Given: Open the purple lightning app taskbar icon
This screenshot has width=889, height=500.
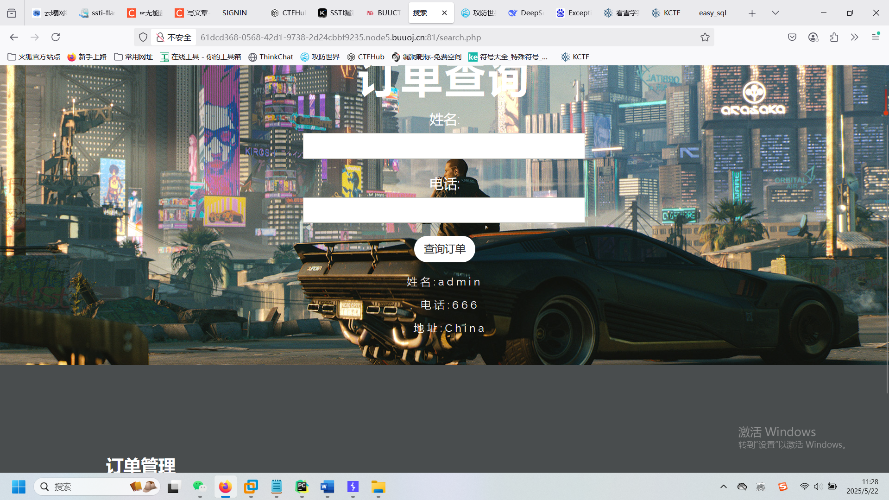Looking at the screenshot, I should click(353, 487).
